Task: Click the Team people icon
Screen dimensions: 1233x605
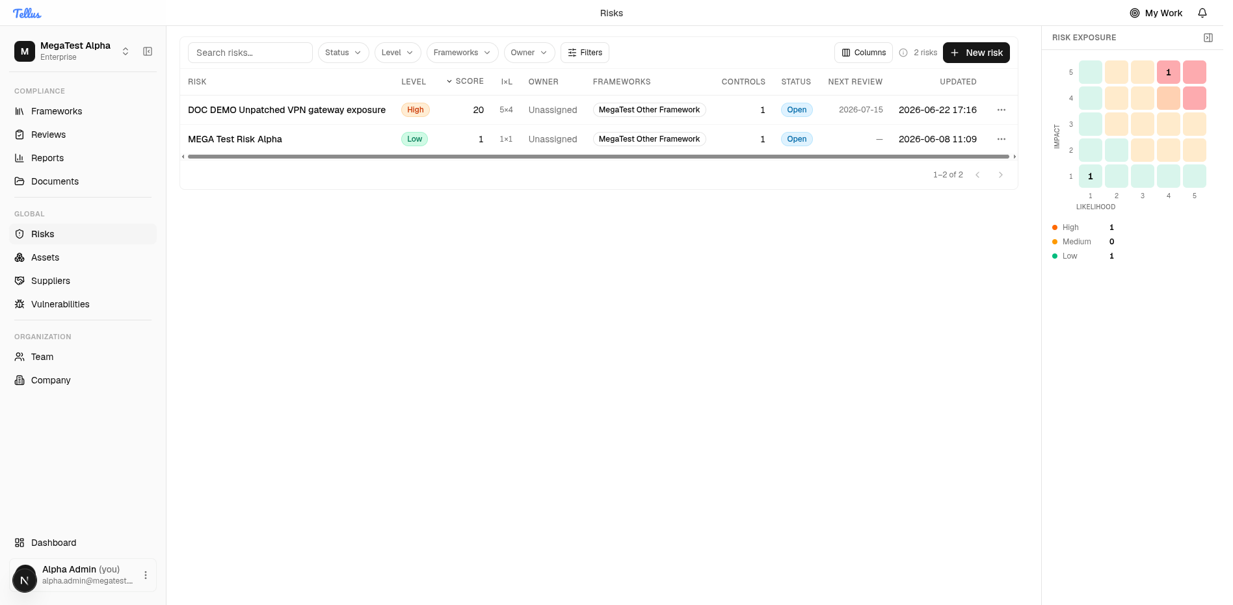Action: (x=20, y=357)
